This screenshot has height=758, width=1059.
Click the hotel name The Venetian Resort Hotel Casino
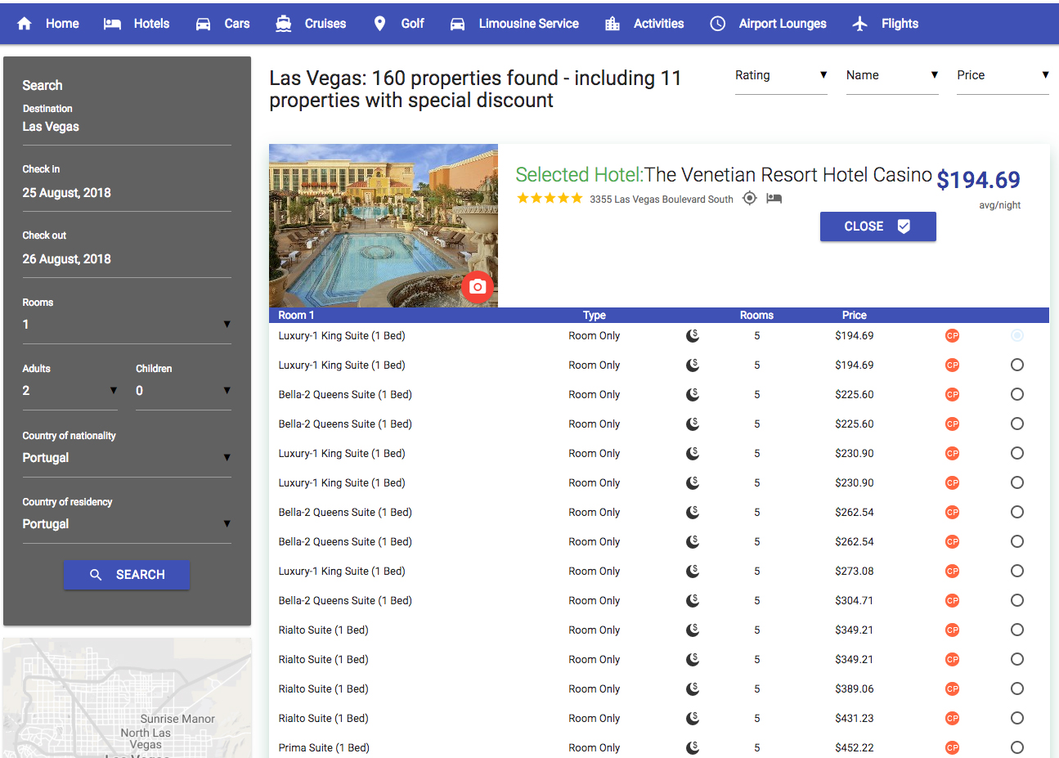coord(788,175)
